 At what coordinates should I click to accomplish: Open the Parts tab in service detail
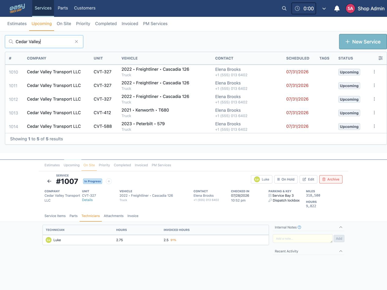(74, 216)
